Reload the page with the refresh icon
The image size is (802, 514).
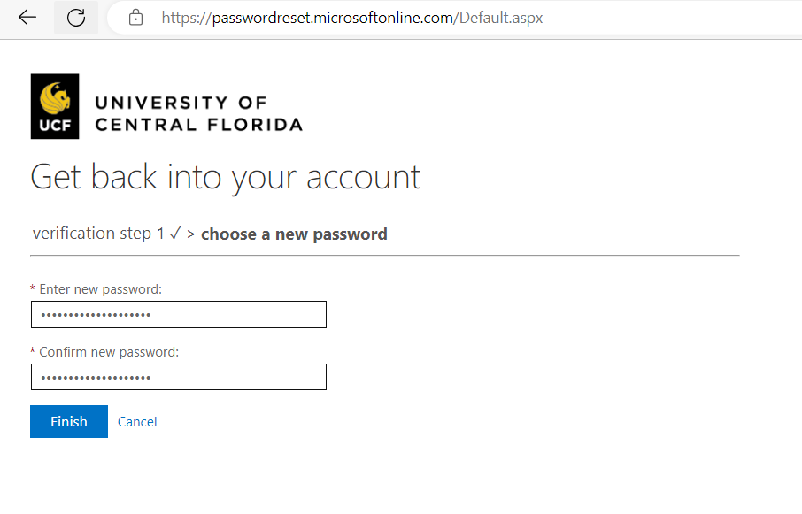pos(76,18)
